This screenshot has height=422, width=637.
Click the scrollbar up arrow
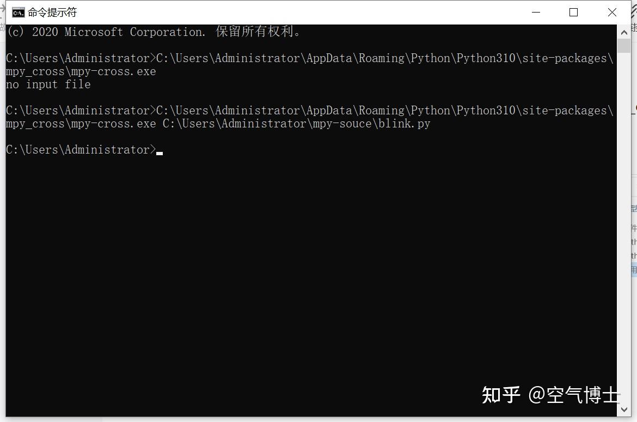[x=624, y=32]
